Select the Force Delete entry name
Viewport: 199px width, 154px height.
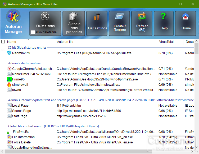[21, 142]
